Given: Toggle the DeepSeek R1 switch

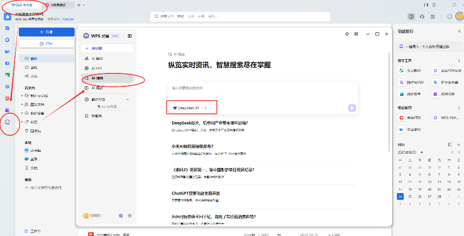Looking at the screenshot, I should tap(204, 108).
